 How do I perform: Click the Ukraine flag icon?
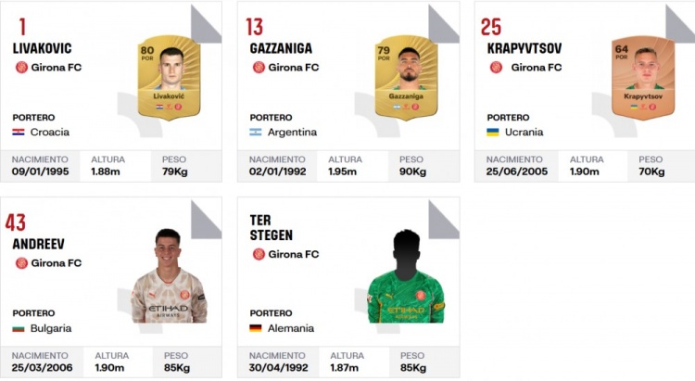pos(493,132)
